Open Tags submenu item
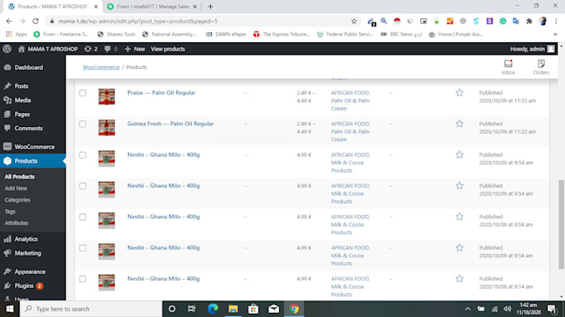This screenshot has height=317, width=565. coord(10,212)
